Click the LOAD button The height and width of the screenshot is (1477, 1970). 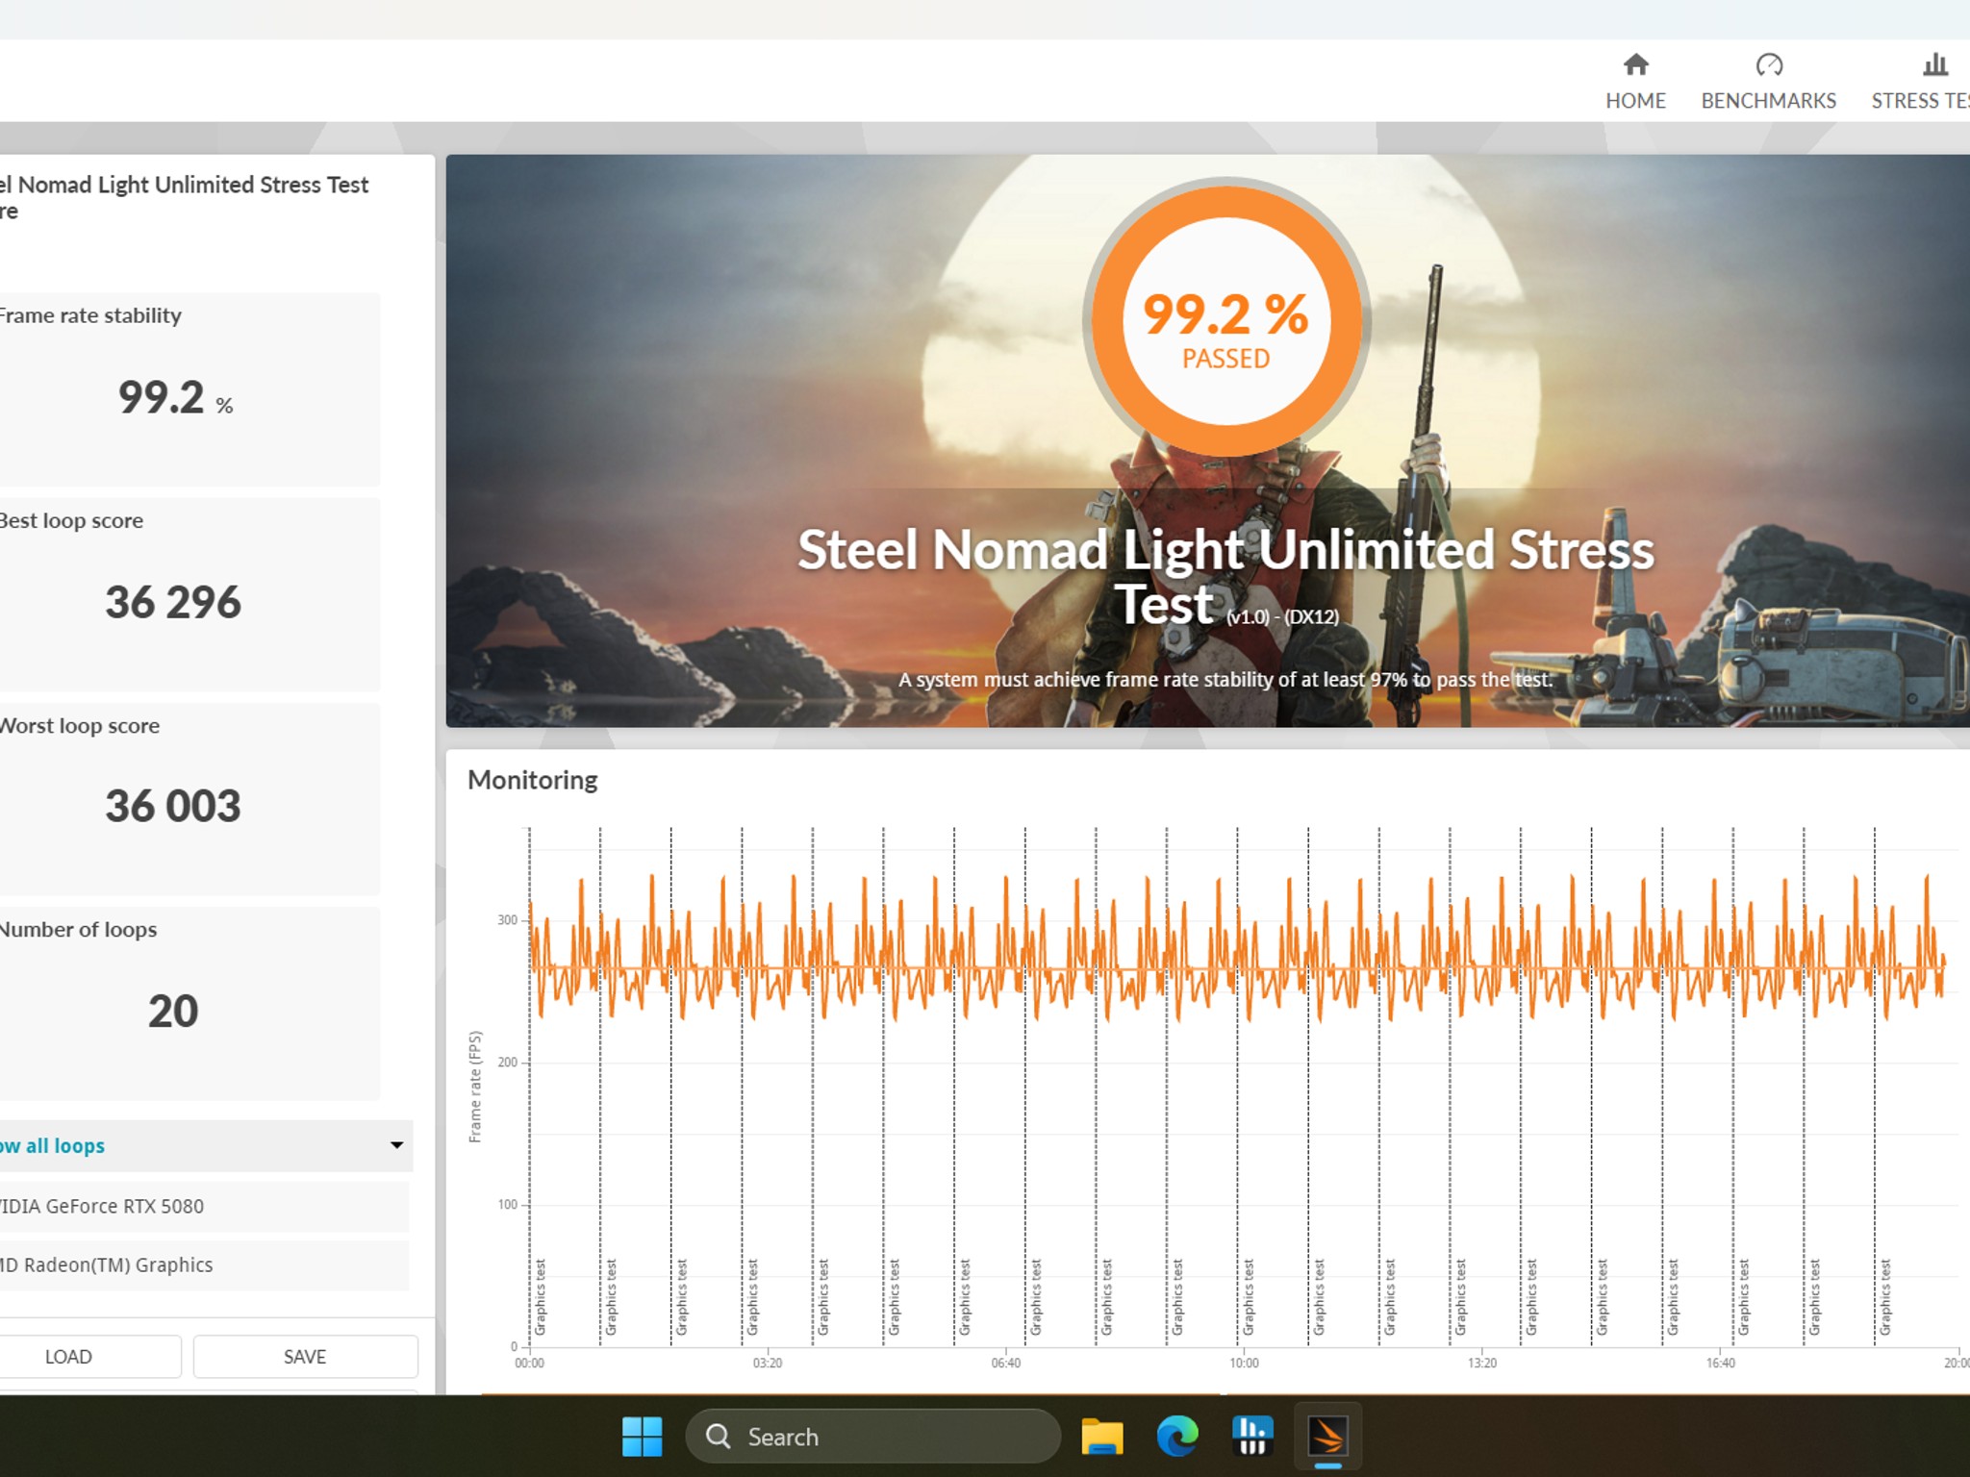tap(69, 1357)
